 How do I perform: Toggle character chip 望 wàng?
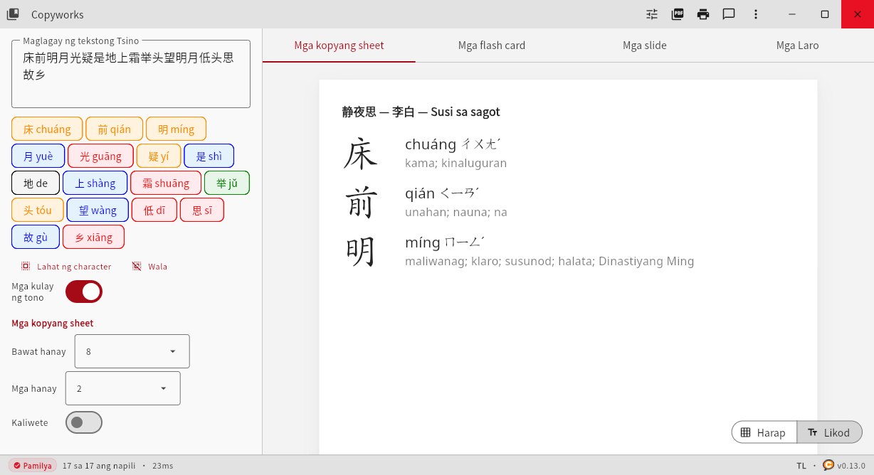[98, 210]
